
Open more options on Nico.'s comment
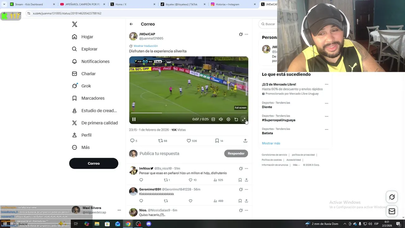tap(246, 210)
